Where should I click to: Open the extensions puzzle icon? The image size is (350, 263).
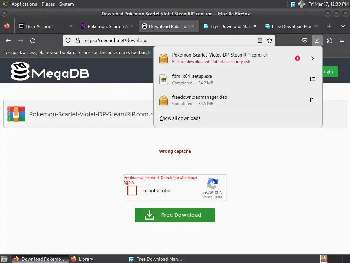tap(329, 40)
